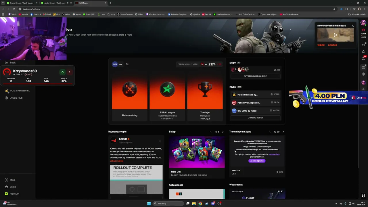Reload the page with browser refresh button
This screenshot has width=368, height=207.
click(14, 9)
